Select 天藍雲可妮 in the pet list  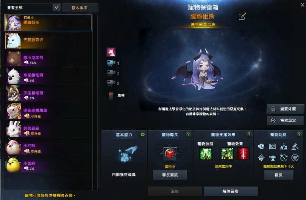point(48,40)
